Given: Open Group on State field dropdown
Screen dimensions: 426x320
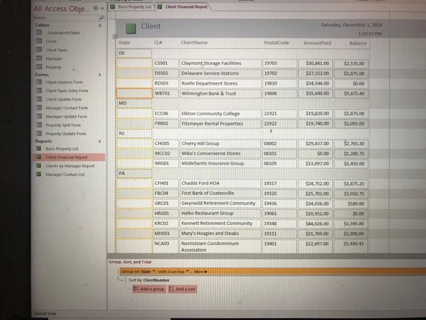Looking at the screenshot, I should pyautogui.click(x=154, y=271).
